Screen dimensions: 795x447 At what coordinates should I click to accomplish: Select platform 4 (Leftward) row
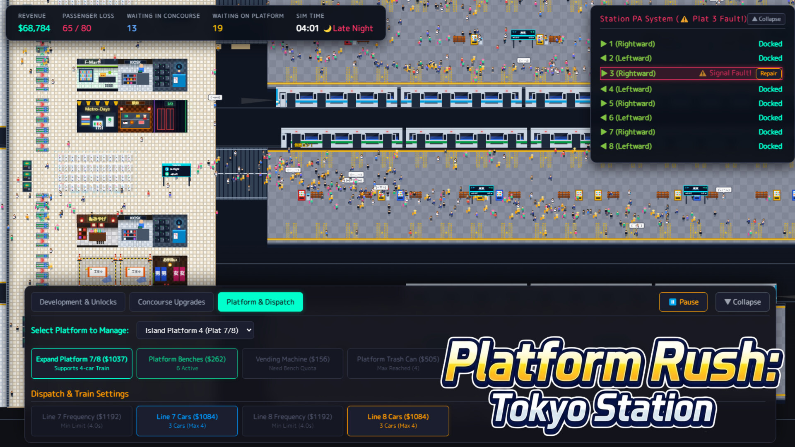[691, 89]
